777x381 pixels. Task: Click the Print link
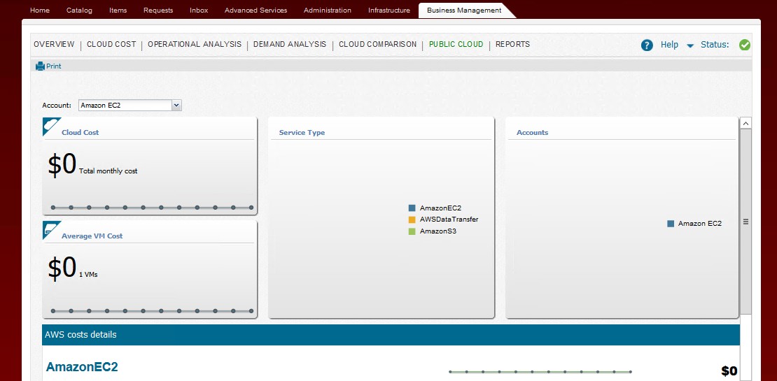54,66
